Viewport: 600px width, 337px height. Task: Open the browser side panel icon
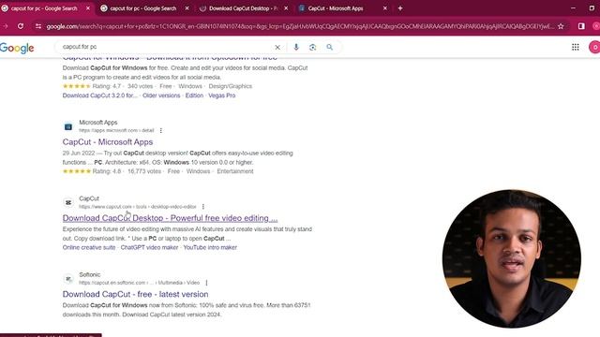581,26
